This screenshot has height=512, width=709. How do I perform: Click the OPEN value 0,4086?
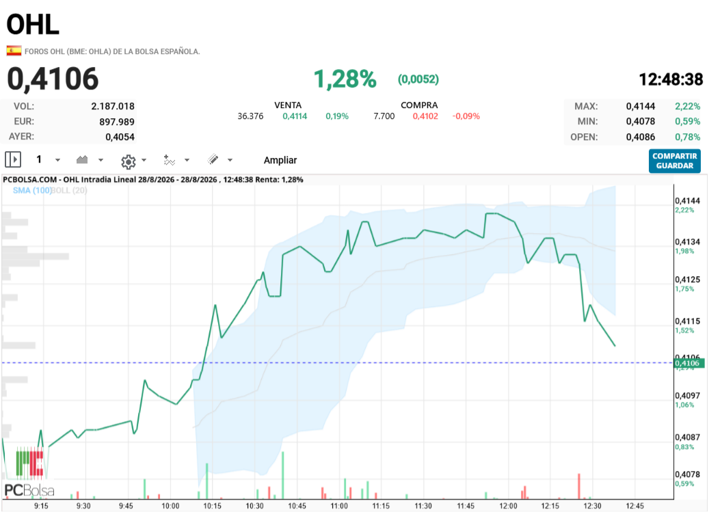pyautogui.click(x=641, y=137)
